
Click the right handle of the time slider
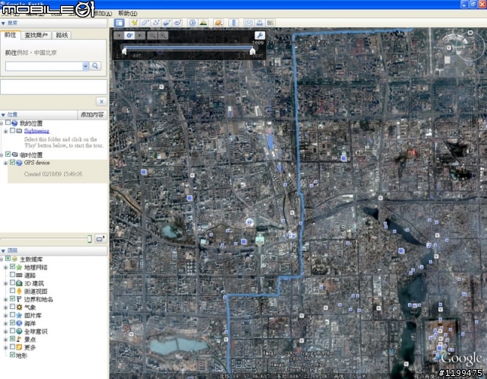pyautogui.click(x=253, y=51)
